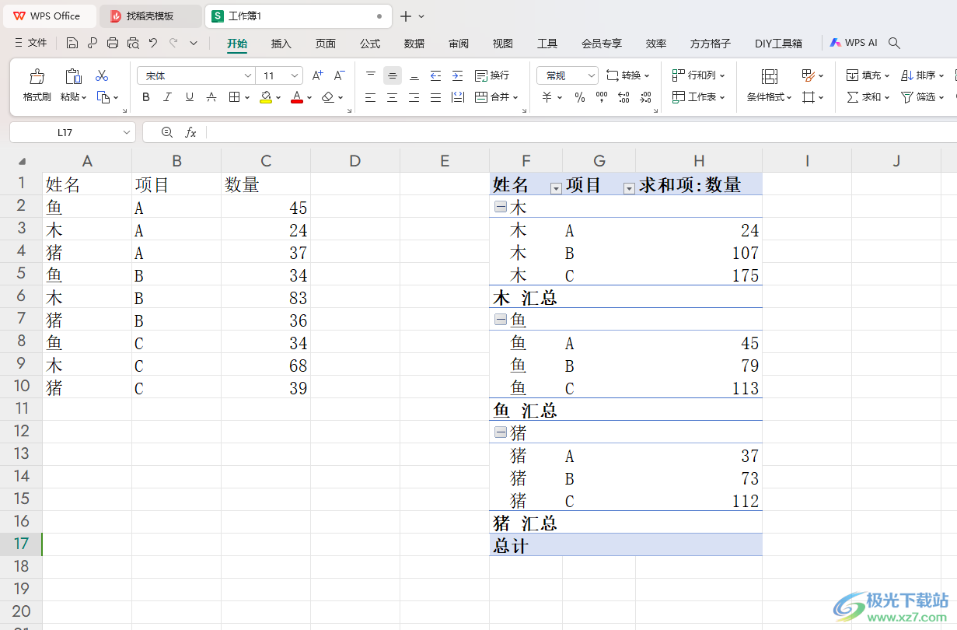Collapse the 木 group in pivot table

[x=501, y=208]
